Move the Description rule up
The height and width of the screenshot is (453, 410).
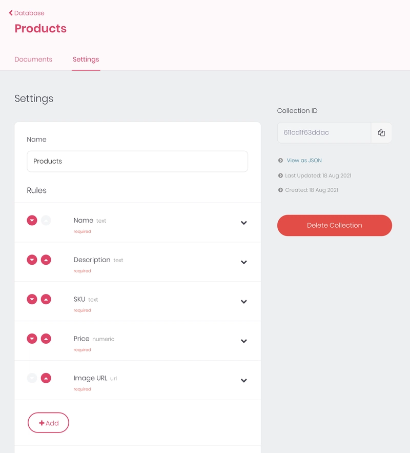(x=46, y=260)
